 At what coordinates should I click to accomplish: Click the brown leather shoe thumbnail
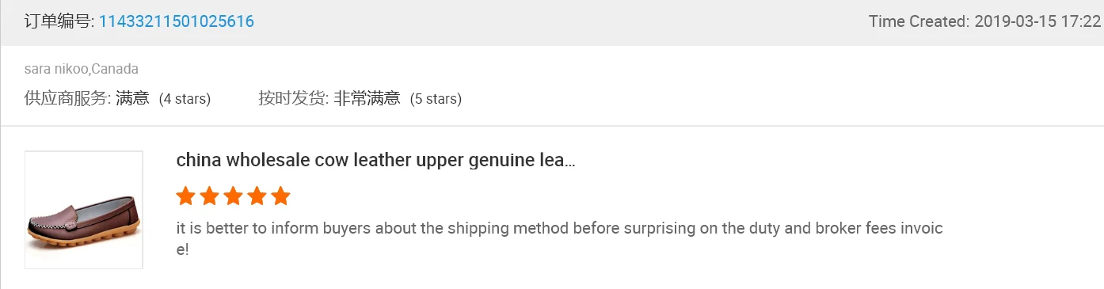tap(84, 210)
